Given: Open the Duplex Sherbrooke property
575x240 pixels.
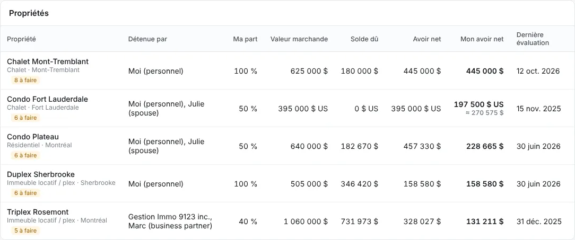Looking at the screenshot, I should (41, 174).
